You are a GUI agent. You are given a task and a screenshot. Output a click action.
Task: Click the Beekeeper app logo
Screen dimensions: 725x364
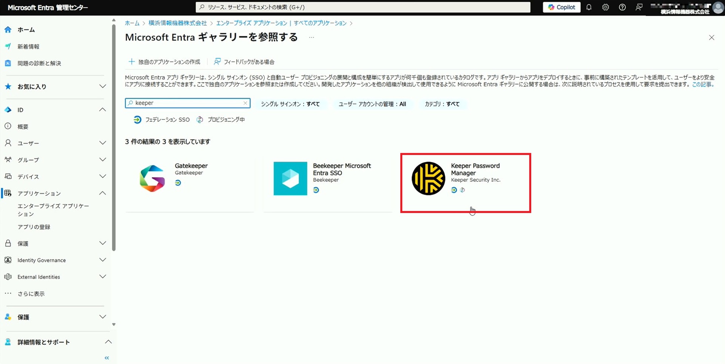coord(290,178)
